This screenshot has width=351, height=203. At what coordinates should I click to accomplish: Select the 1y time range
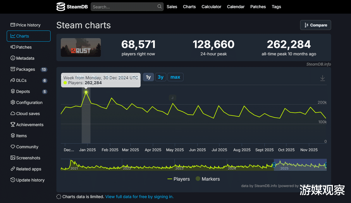coord(148,77)
